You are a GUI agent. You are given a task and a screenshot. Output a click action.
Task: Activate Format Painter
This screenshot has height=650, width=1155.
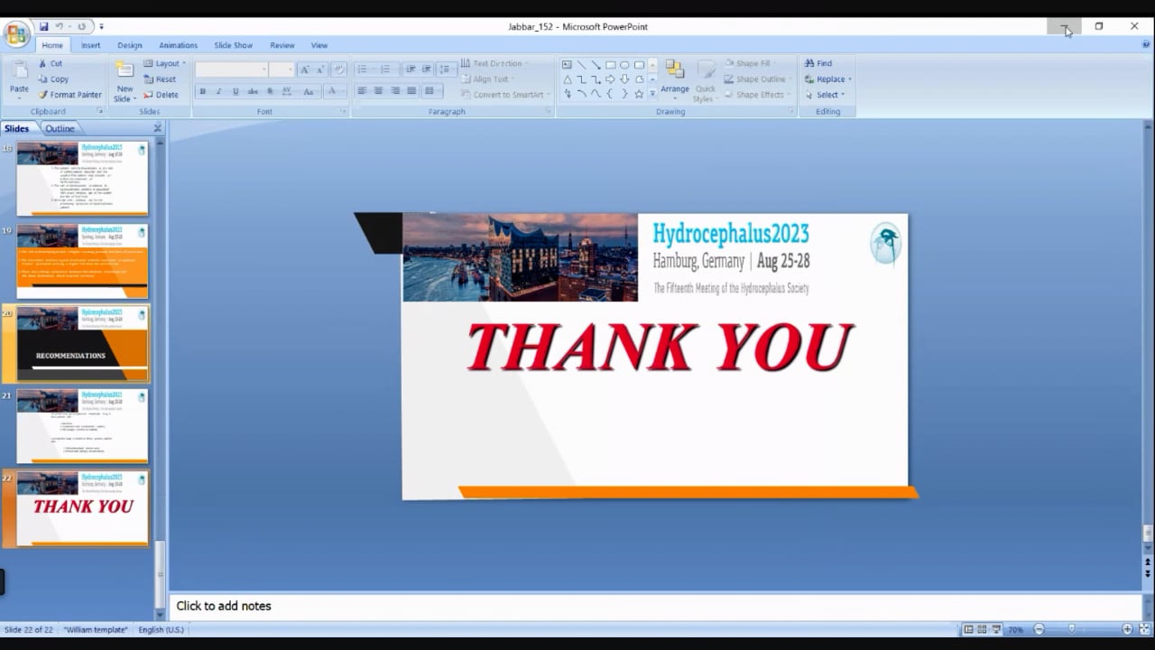point(69,95)
